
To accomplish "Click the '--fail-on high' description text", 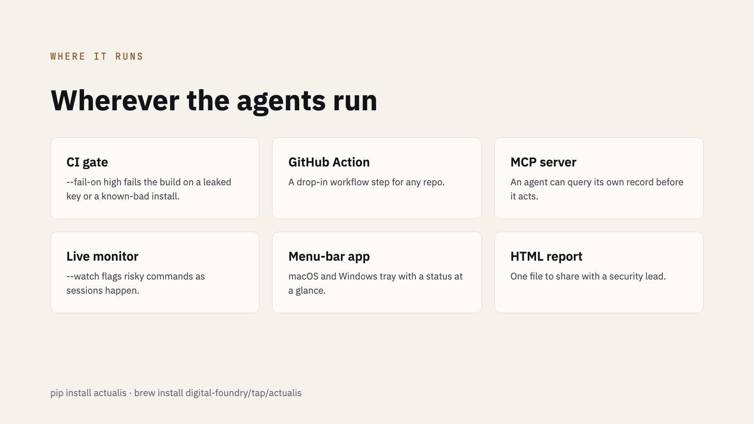I will tap(149, 189).
